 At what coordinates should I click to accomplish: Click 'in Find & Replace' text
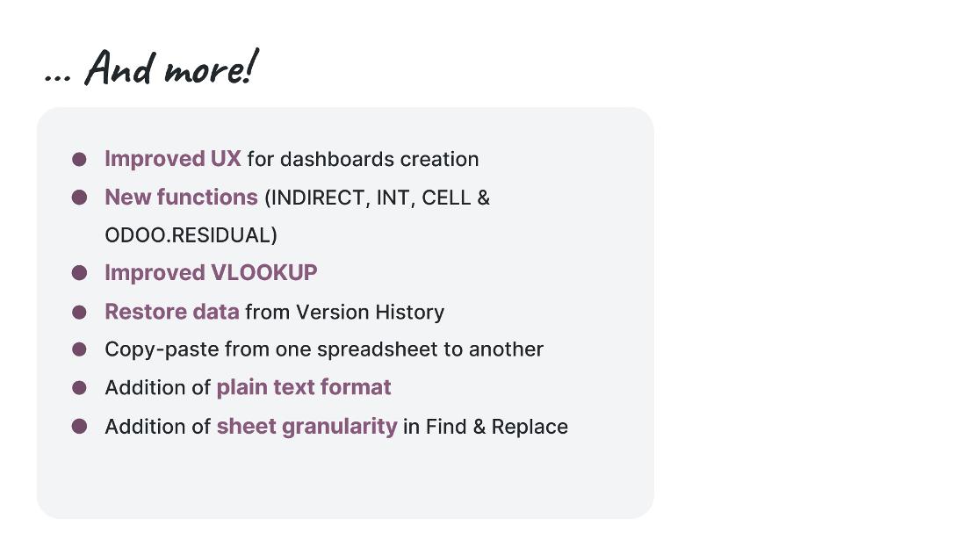[x=486, y=427]
